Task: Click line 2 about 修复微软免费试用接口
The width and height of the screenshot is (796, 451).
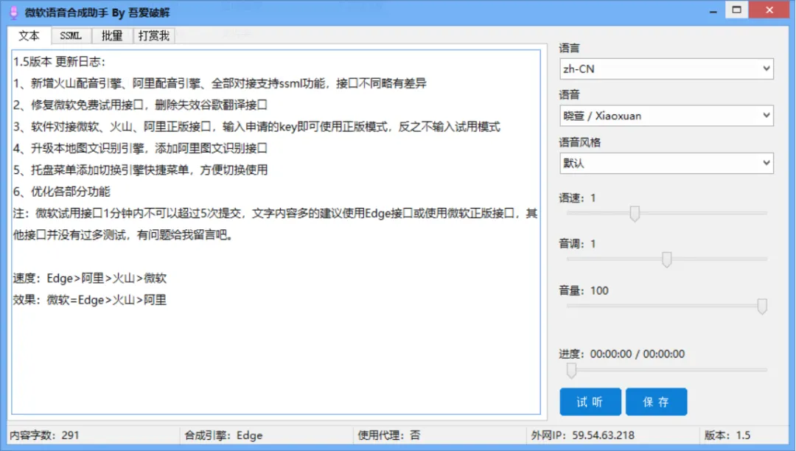Action: pos(140,105)
